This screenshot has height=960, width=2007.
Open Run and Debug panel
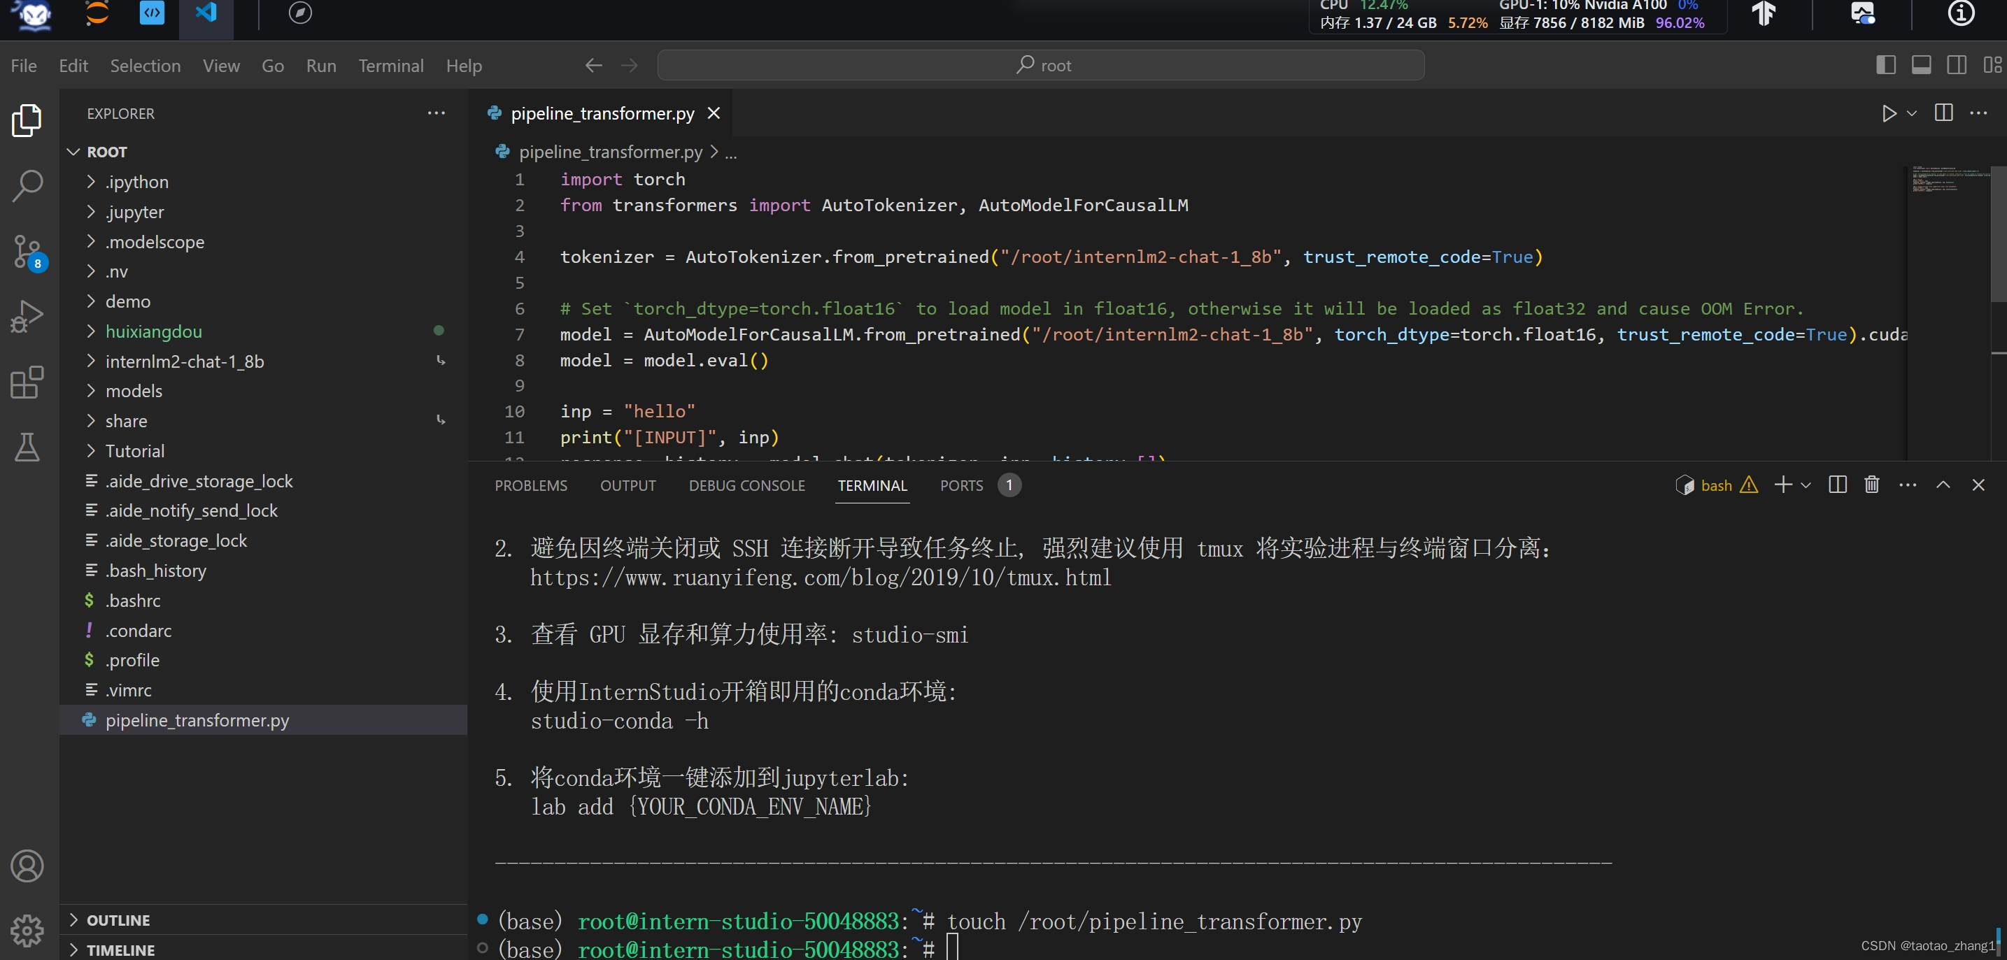(x=27, y=316)
